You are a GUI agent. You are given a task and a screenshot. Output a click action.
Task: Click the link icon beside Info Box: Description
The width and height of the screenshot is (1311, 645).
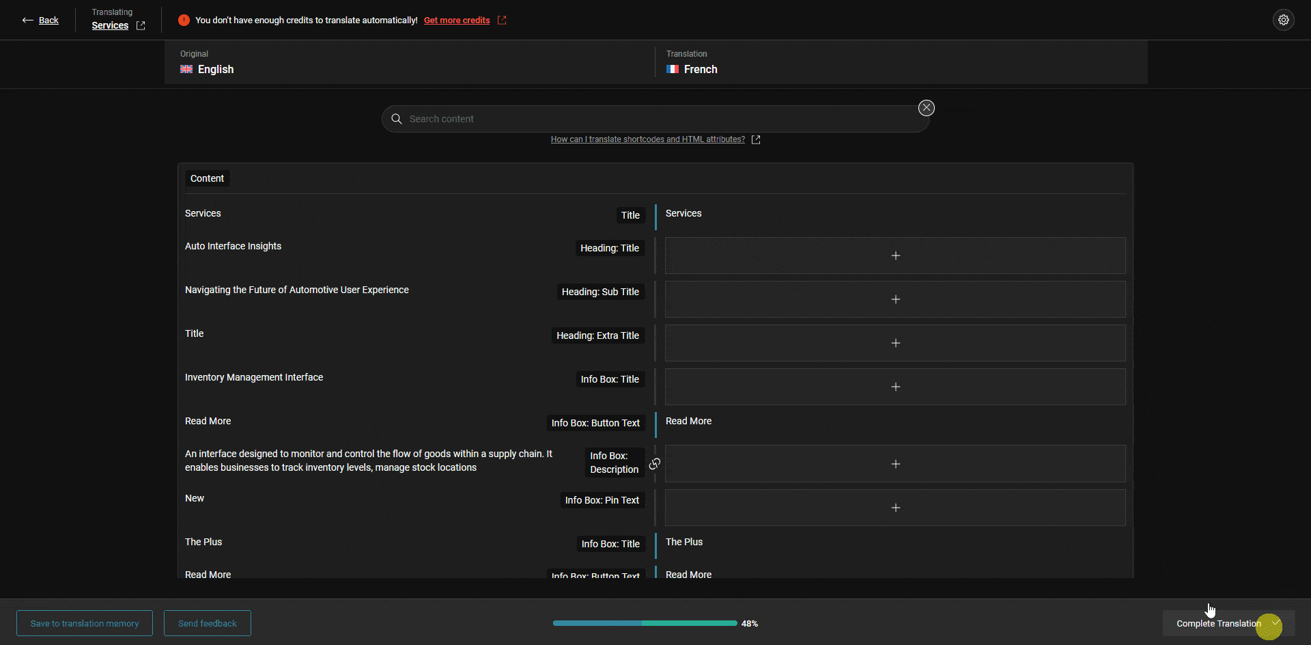coord(655,464)
